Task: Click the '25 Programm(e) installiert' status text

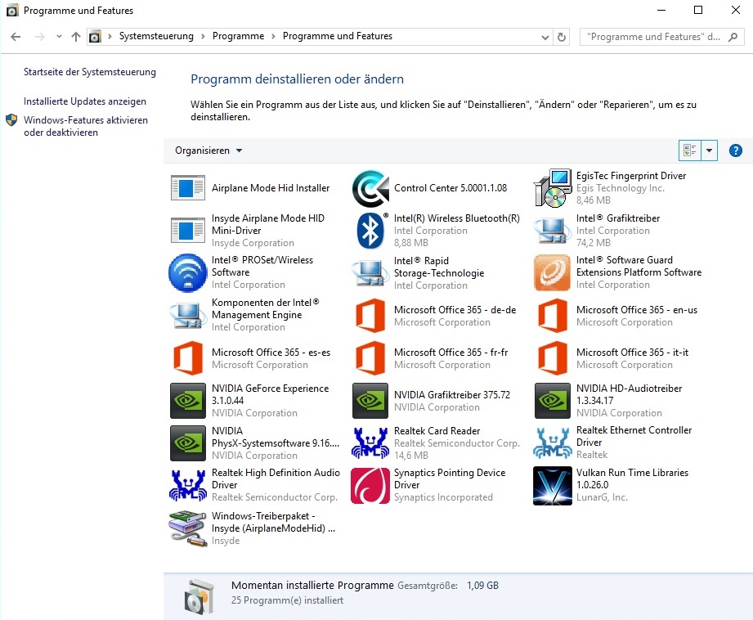Action: tap(287, 600)
